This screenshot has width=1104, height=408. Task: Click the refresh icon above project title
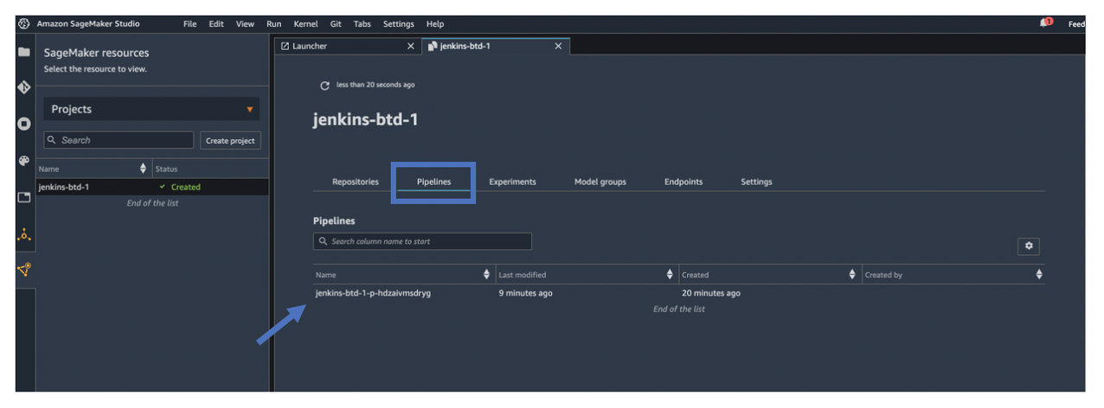pos(324,86)
